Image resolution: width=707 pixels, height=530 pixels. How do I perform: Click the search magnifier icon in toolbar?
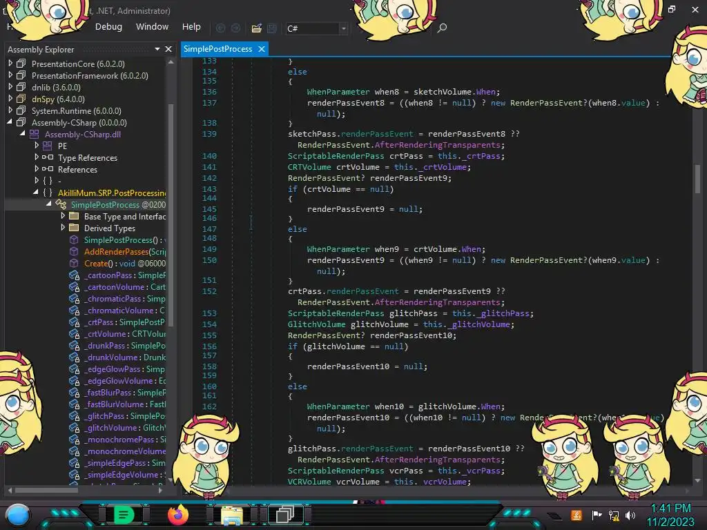pyautogui.click(x=442, y=28)
